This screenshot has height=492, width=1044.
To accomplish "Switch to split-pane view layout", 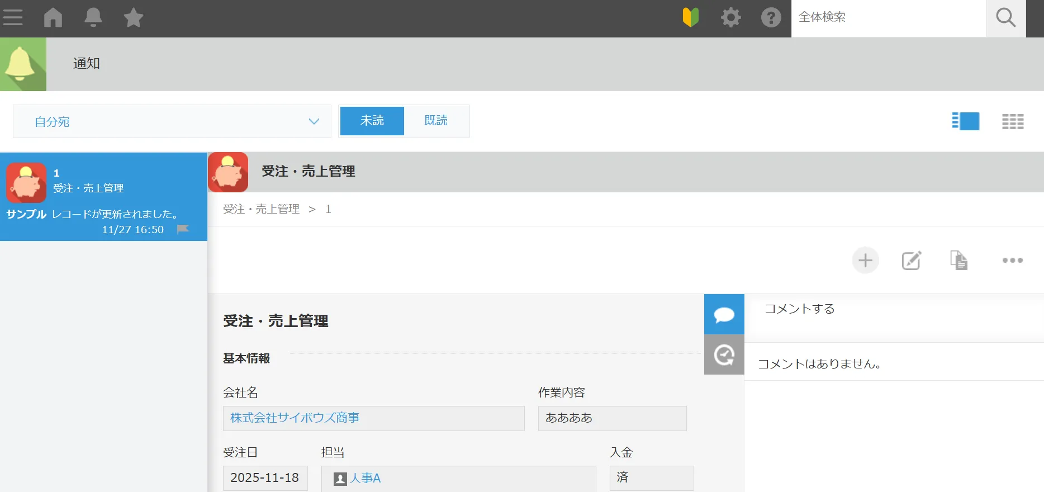I will click(965, 121).
